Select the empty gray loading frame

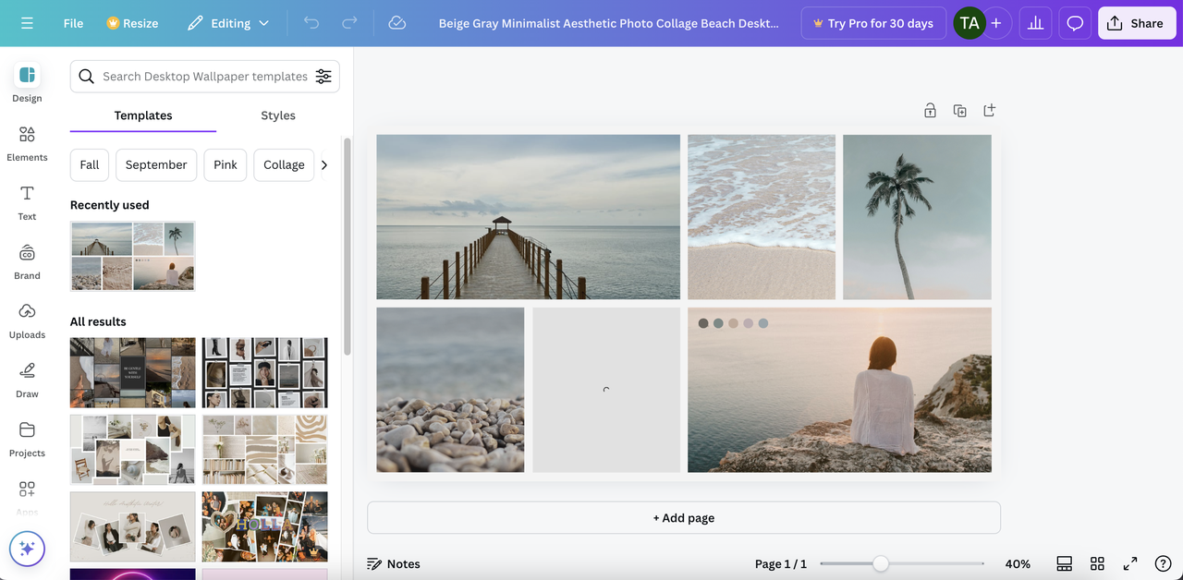[x=606, y=390]
